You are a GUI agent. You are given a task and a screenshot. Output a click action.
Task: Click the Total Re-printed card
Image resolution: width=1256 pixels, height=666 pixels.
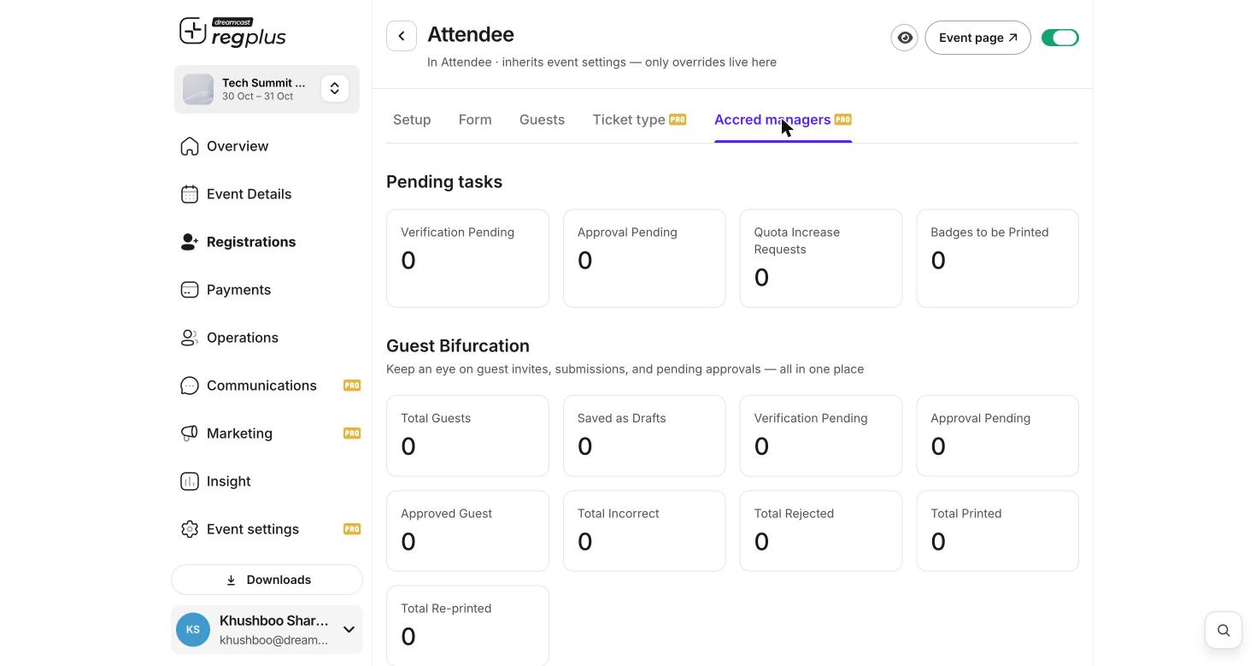coord(467,626)
